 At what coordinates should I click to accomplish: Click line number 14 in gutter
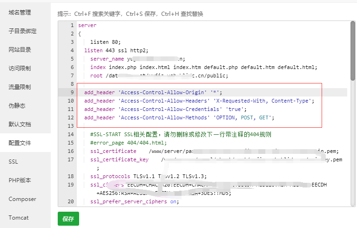coord(70,134)
